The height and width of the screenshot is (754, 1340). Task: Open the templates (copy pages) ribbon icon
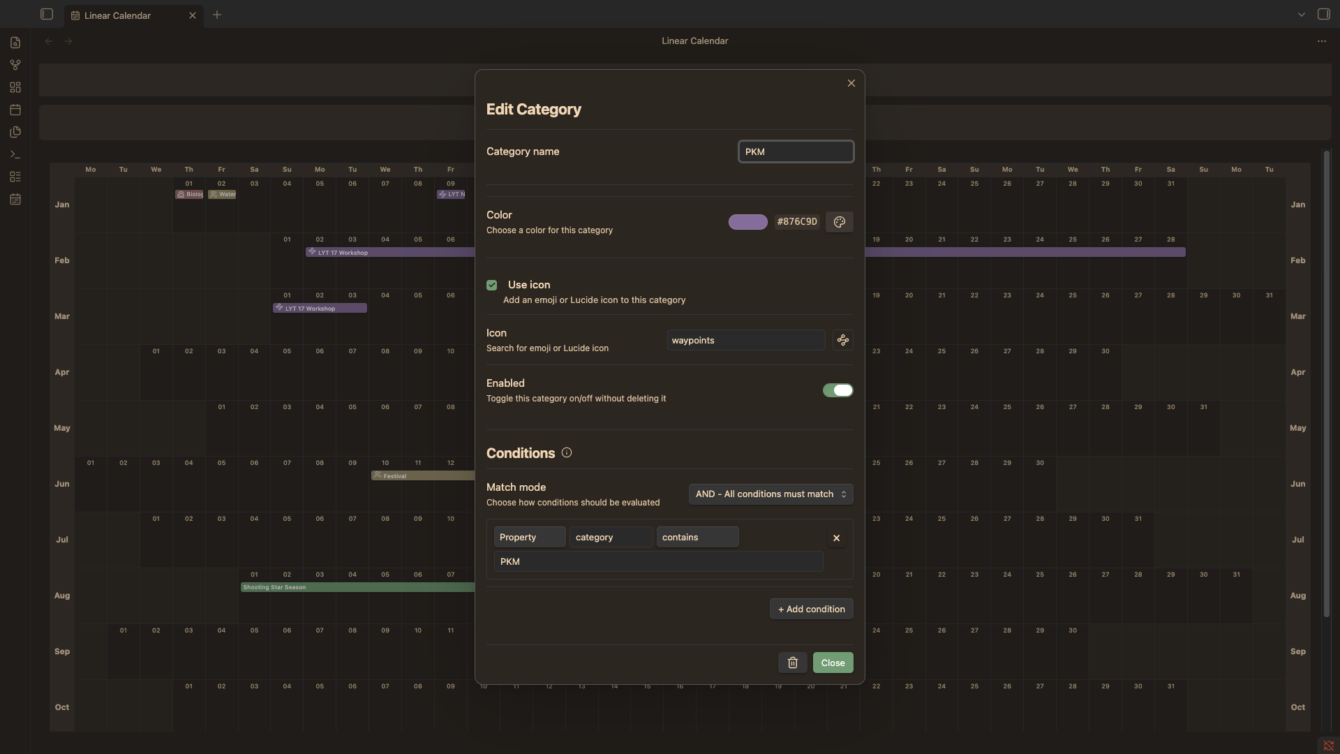pos(15,132)
